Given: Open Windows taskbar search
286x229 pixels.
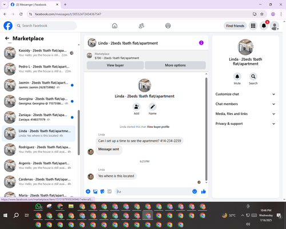Looking at the screenshot, I should click(16, 215).
